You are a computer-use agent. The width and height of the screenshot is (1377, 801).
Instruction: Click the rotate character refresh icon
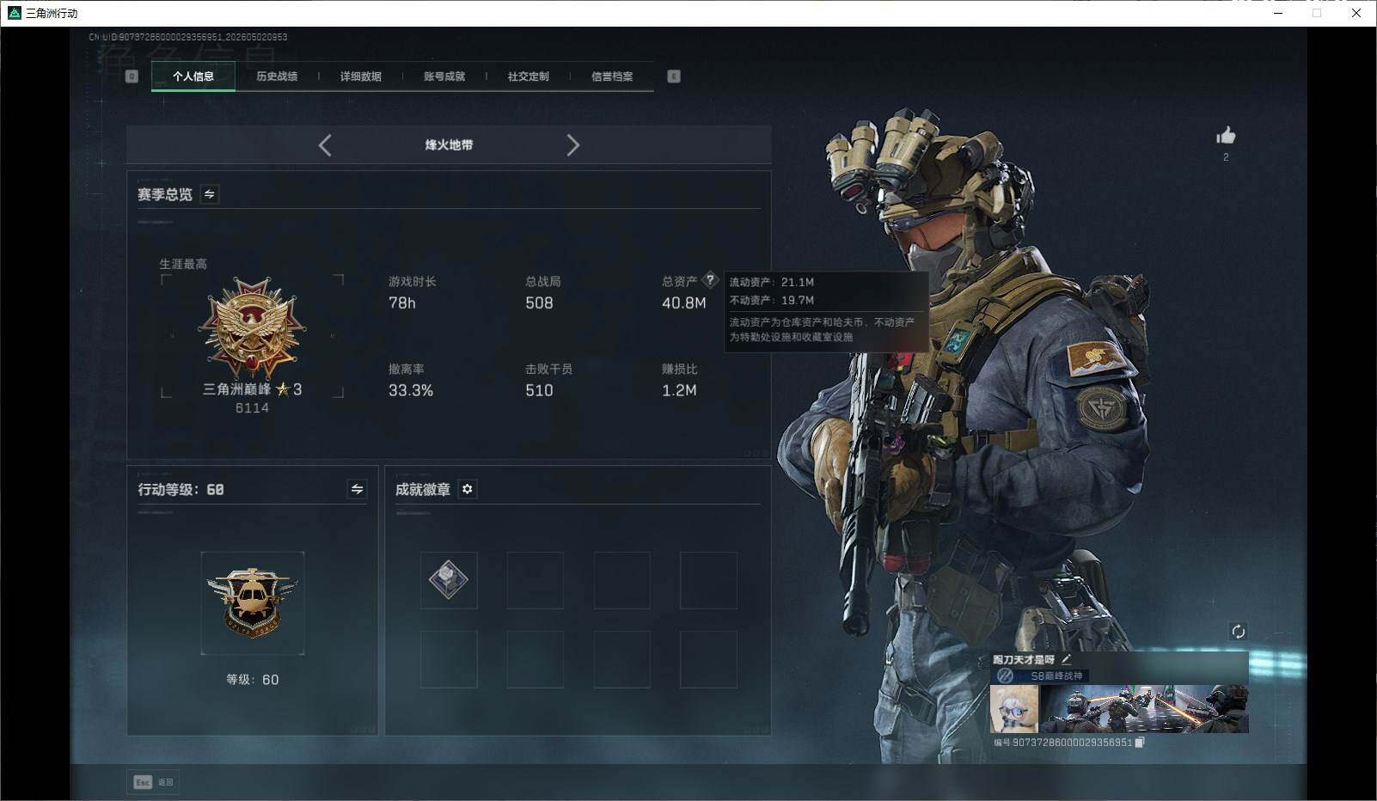pyautogui.click(x=1238, y=632)
